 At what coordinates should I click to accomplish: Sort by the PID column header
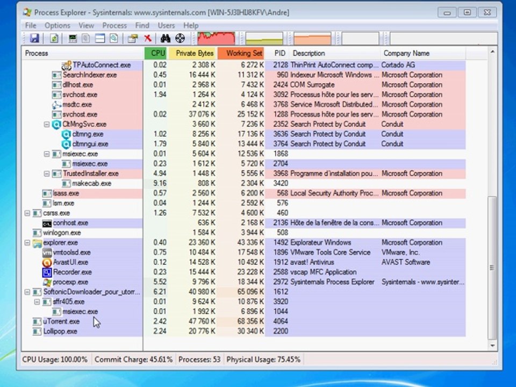pyautogui.click(x=277, y=53)
